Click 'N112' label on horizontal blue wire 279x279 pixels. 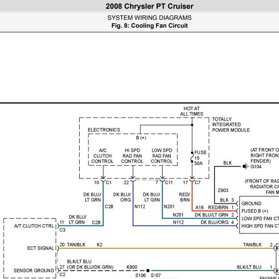[x=178, y=222]
